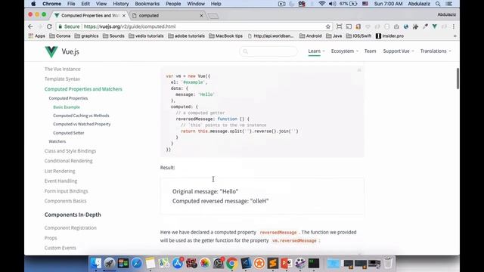The image size is (484, 272).
Task: Expand the Ecosystem dropdown
Action: 345,51
